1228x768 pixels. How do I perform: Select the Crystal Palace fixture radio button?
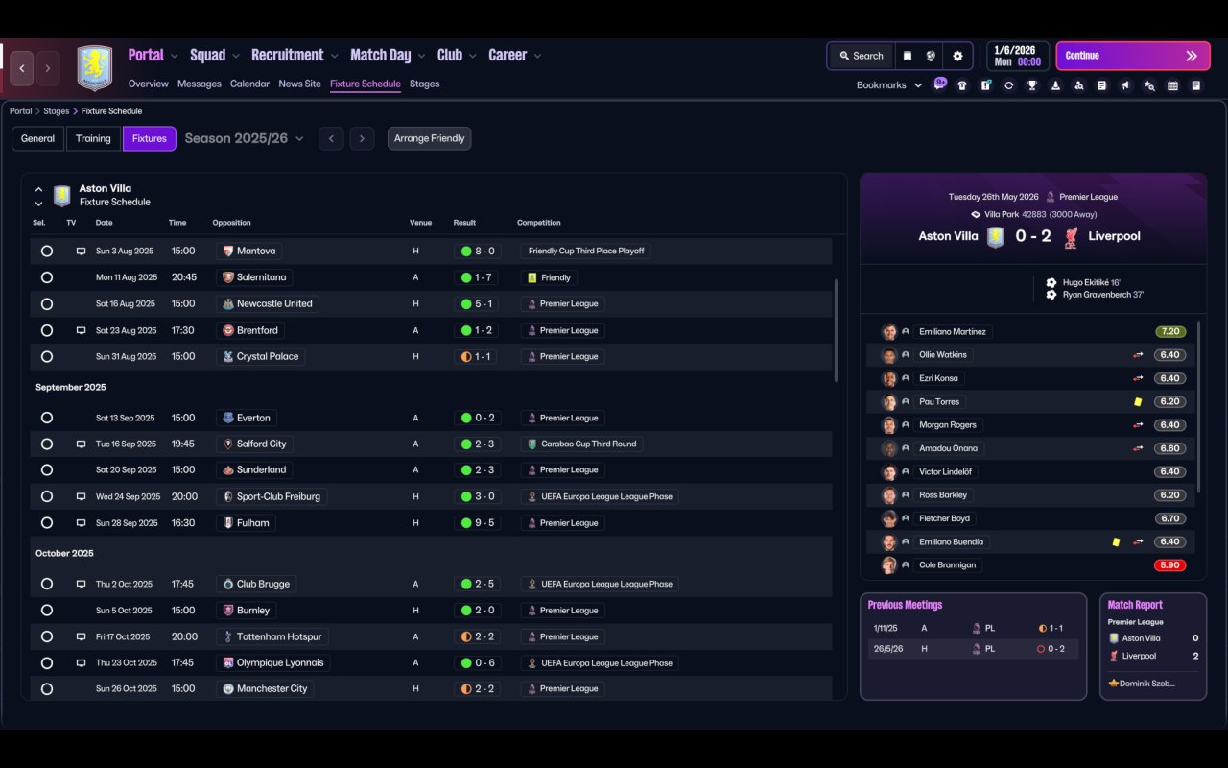tap(46, 357)
